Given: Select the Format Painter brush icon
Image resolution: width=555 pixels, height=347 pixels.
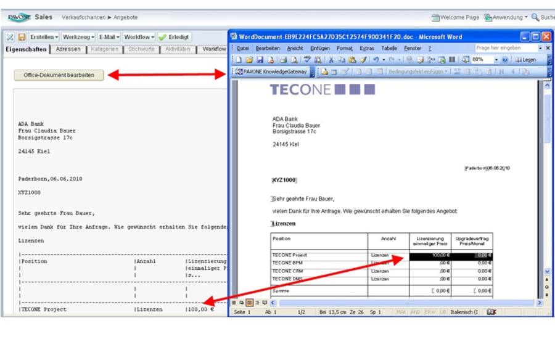Looking at the screenshot, I should click(363, 60).
